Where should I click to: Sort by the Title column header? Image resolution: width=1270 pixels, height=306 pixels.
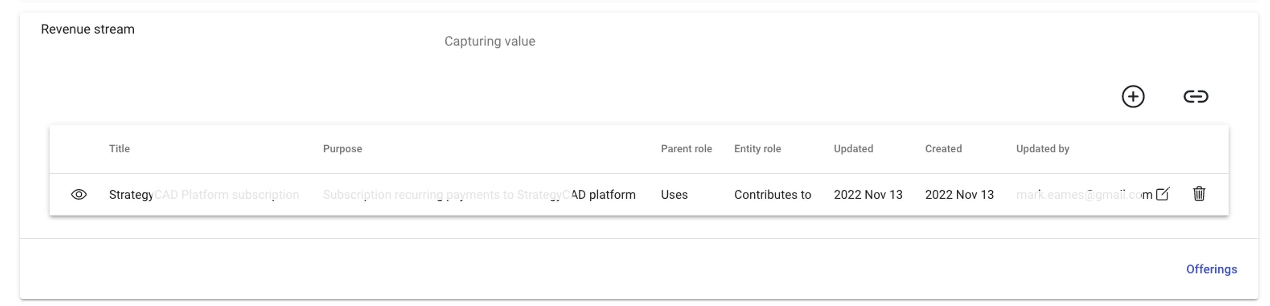point(119,149)
